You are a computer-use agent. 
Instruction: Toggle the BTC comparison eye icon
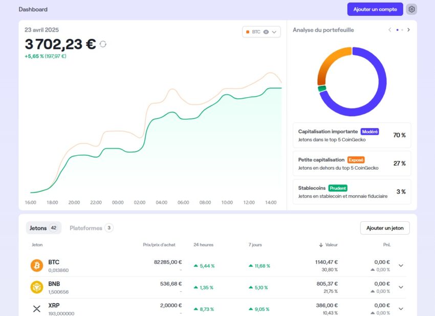point(266,32)
